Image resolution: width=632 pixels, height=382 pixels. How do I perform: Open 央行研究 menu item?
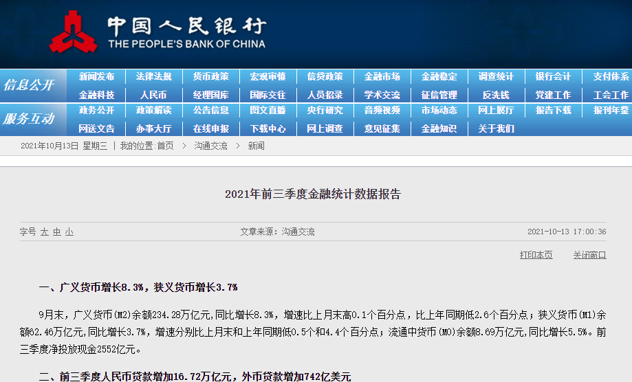(x=325, y=111)
